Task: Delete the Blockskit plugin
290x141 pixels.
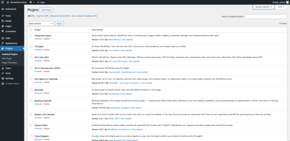Action: [47, 93]
